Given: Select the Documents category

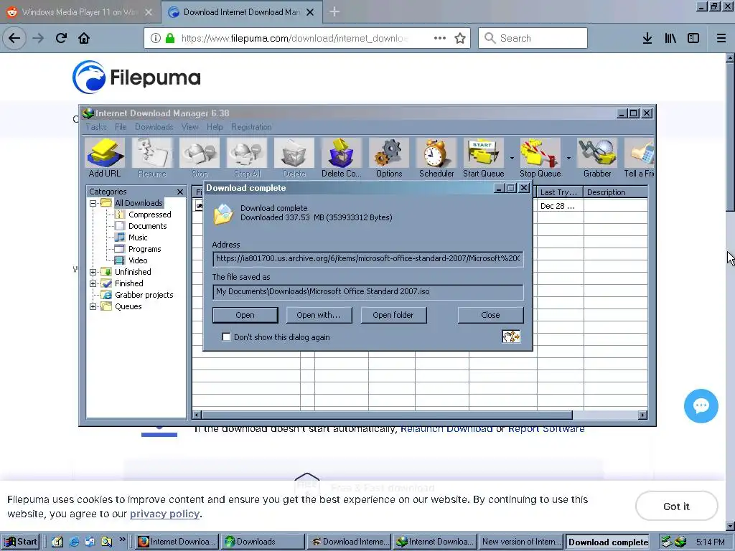Looking at the screenshot, I should (147, 226).
